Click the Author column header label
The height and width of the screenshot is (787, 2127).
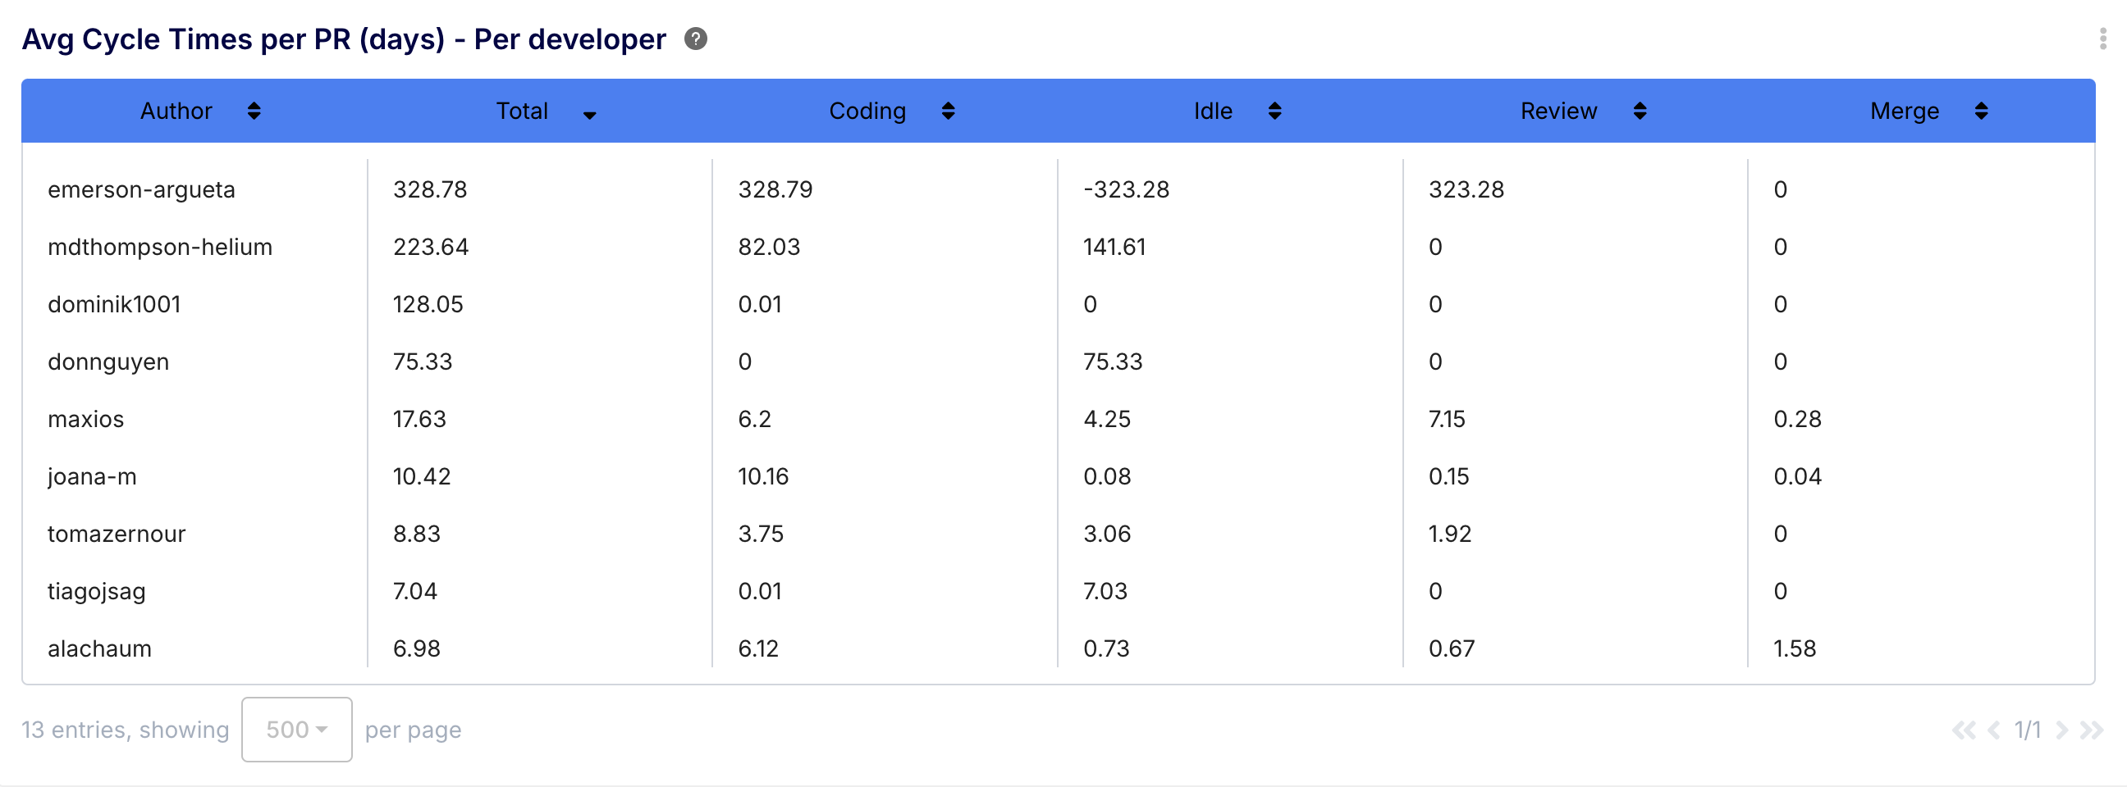point(176,111)
